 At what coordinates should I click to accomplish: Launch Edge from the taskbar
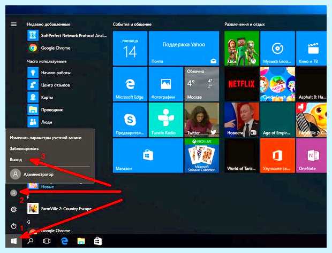click(x=64, y=241)
